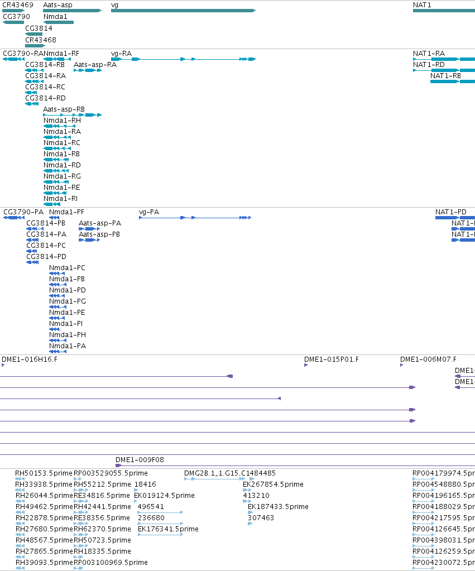Screen dimensions: 475x571
Task: Click the NAT1-RB transcript label
Action: tap(445, 76)
